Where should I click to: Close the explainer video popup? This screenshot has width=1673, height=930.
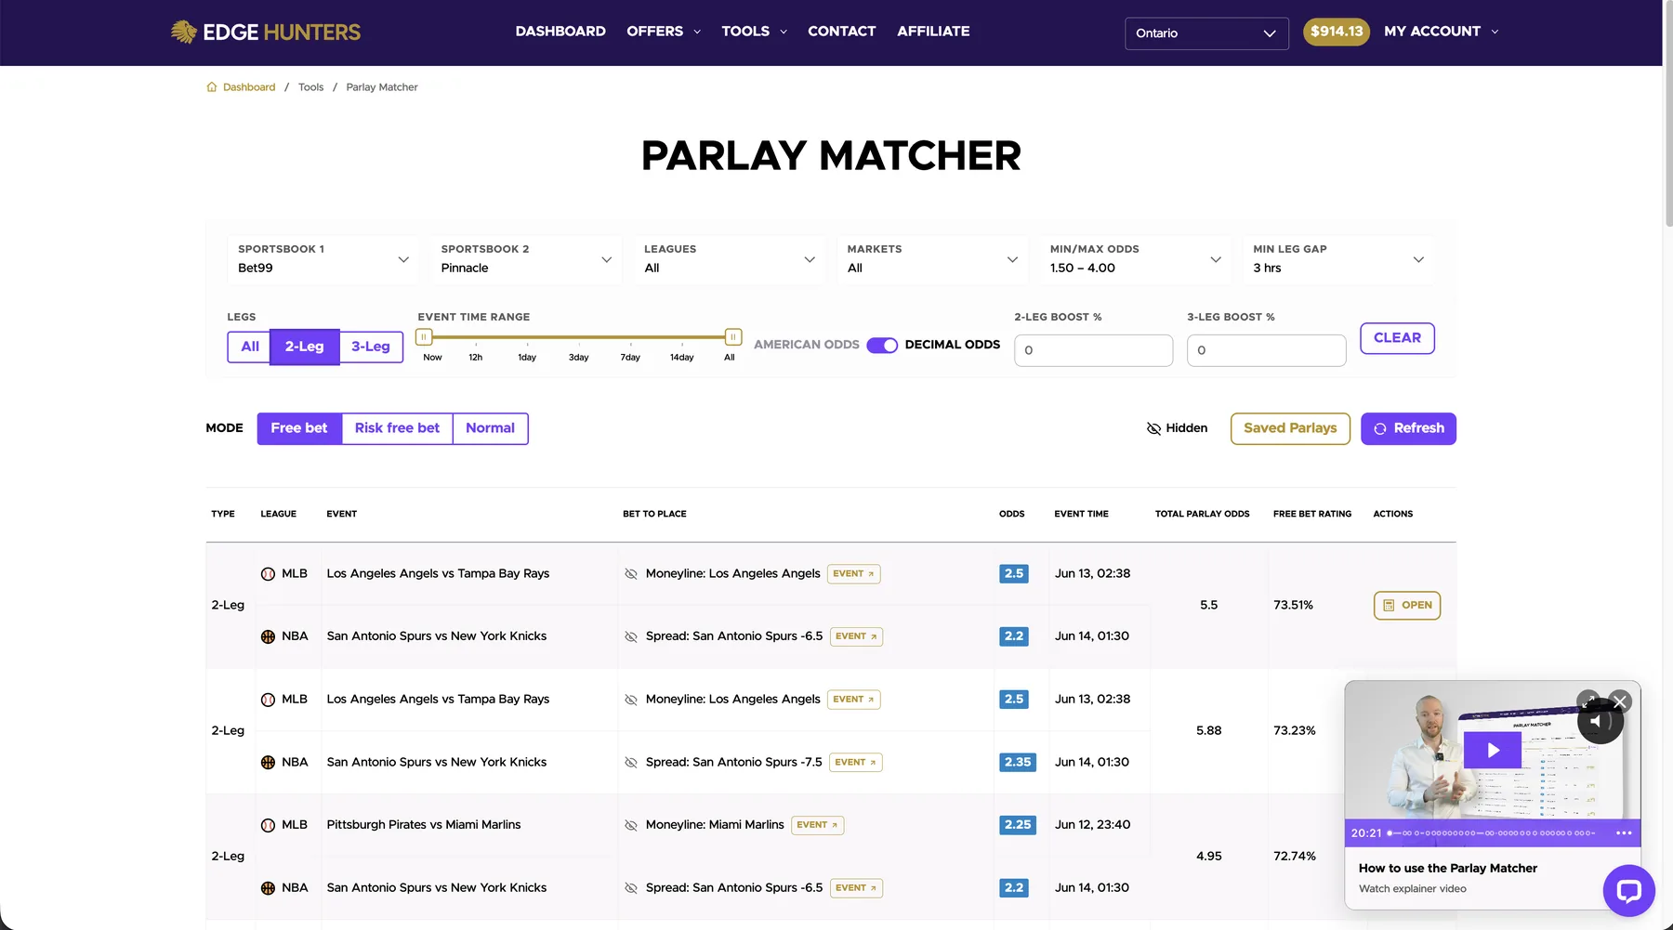1620,701
